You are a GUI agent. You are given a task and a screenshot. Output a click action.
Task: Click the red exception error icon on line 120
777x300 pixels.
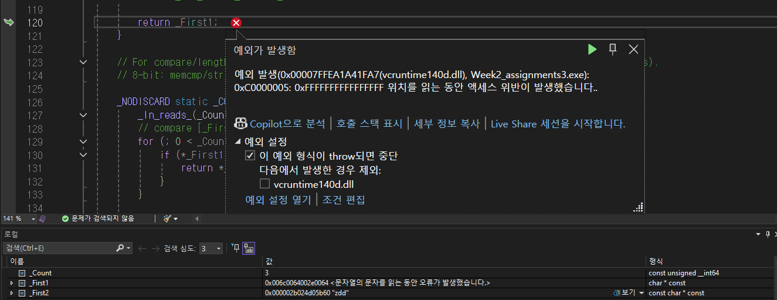click(x=236, y=23)
